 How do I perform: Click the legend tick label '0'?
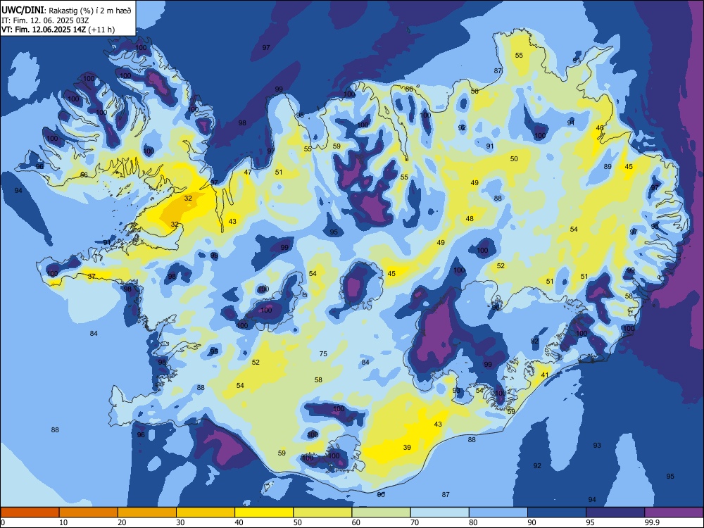click(x=3, y=522)
